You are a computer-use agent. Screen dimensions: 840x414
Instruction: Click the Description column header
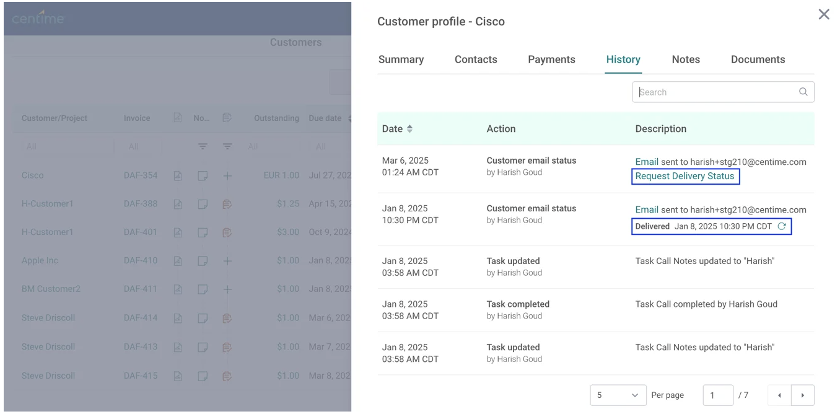tap(661, 129)
